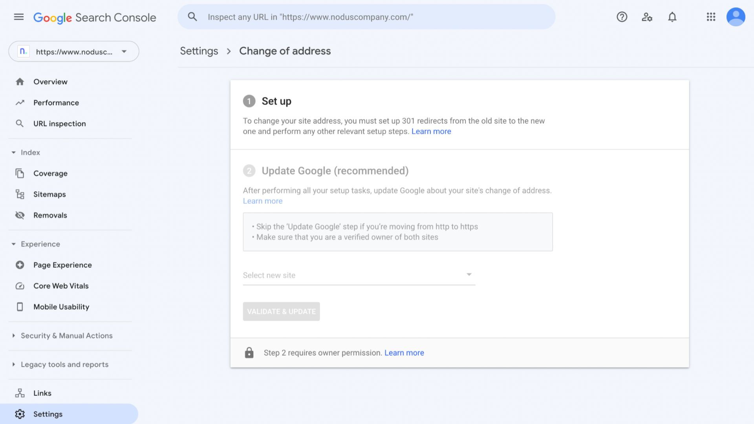Expand Legacy tools and reports section
Image resolution: width=754 pixels, height=424 pixels.
tap(60, 364)
